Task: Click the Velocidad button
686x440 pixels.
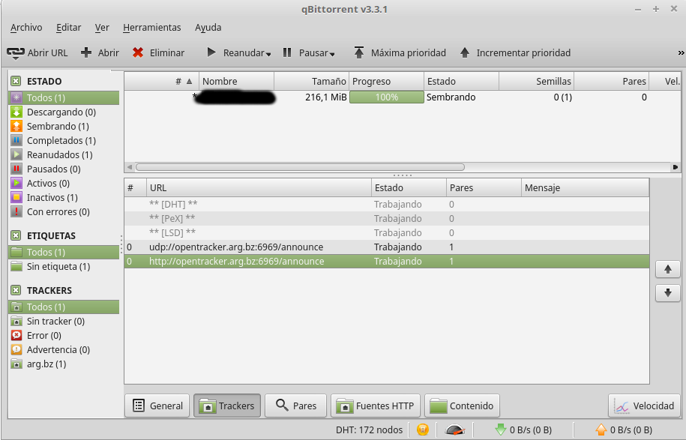Action: [x=644, y=406]
